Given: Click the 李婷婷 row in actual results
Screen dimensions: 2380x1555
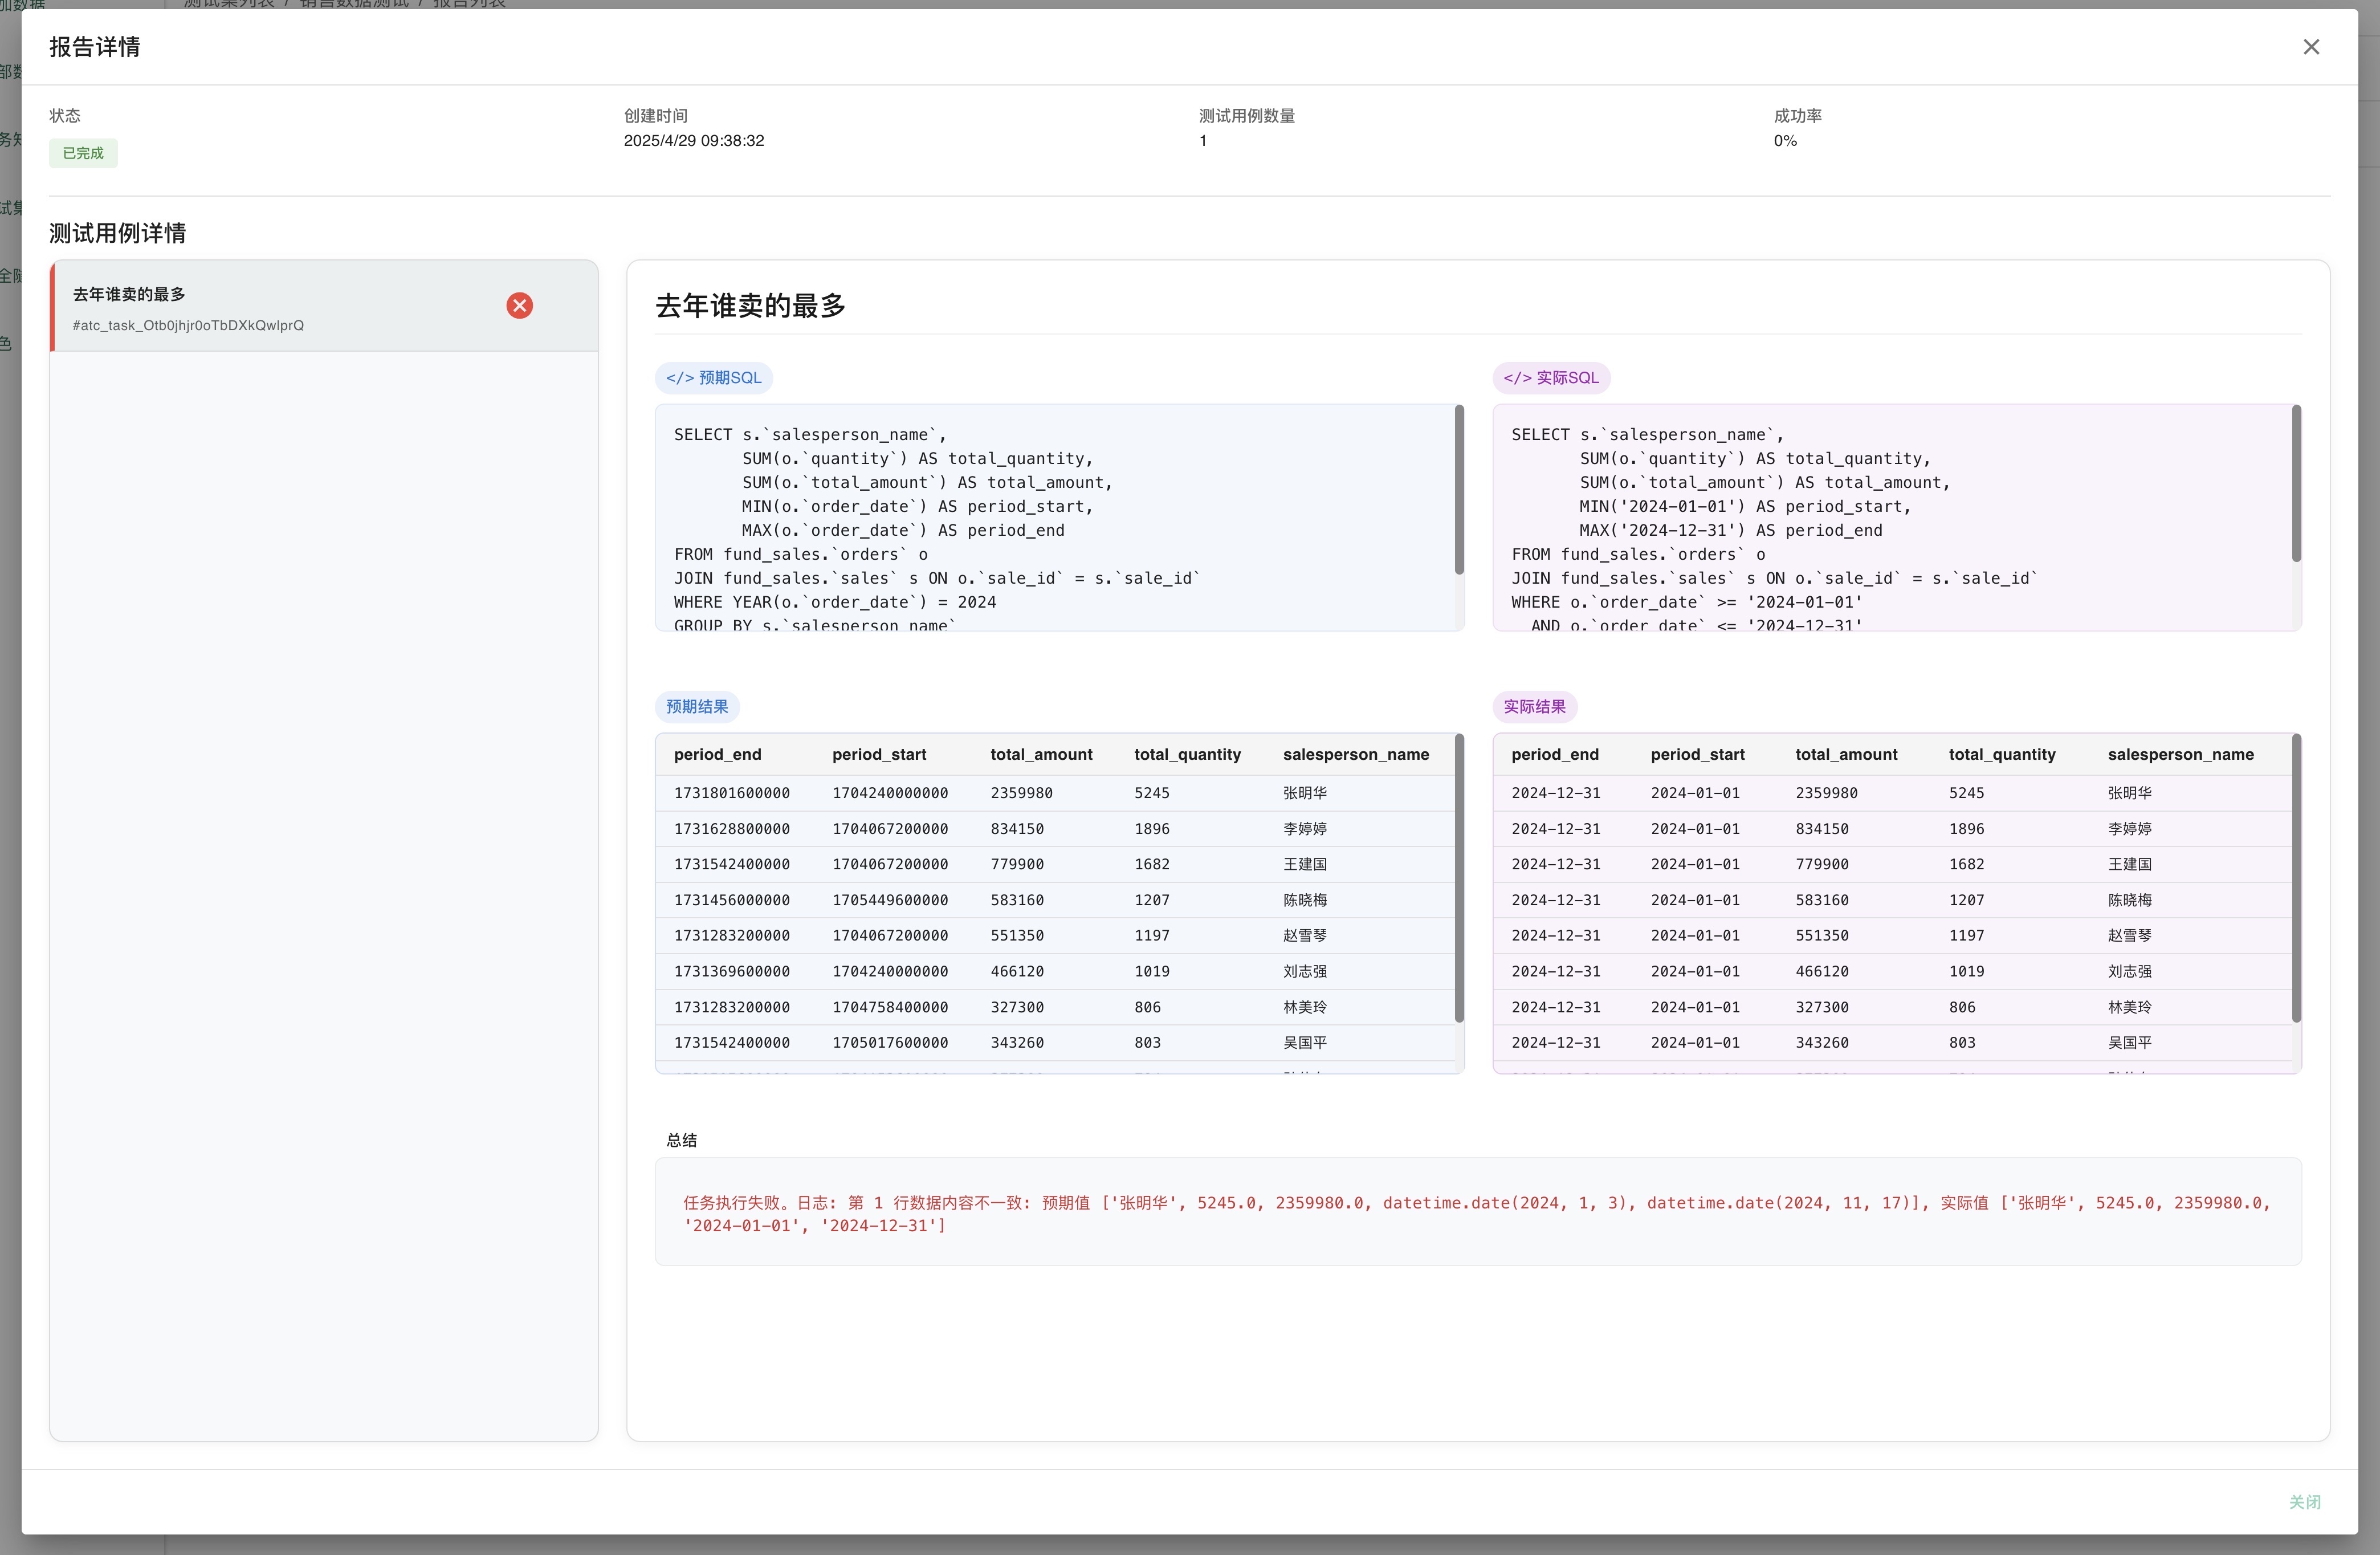Looking at the screenshot, I should pos(2129,829).
